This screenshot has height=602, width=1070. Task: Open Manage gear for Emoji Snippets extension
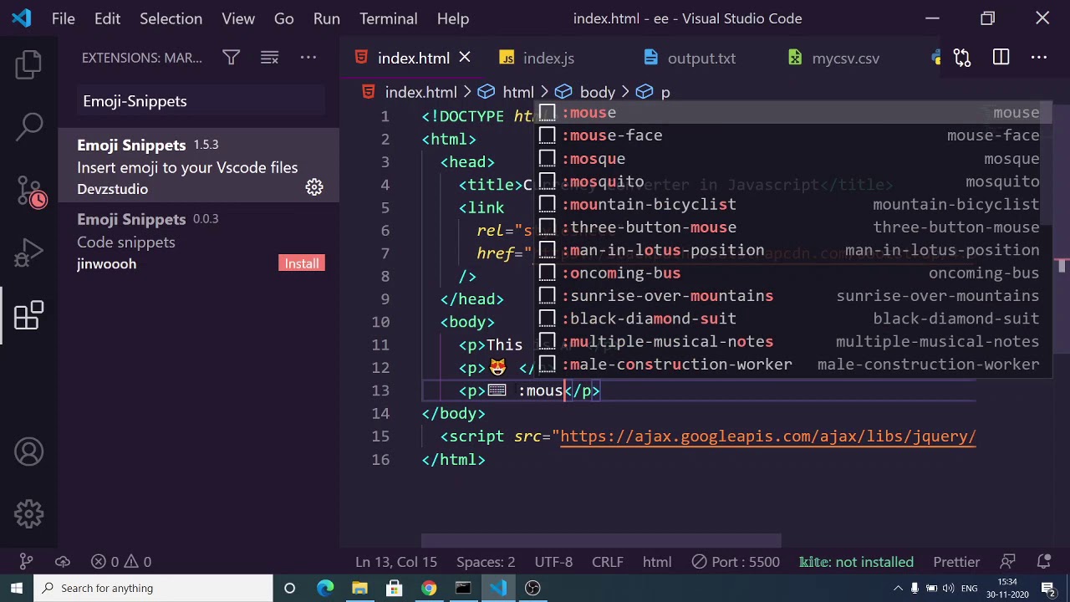point(314,187)
